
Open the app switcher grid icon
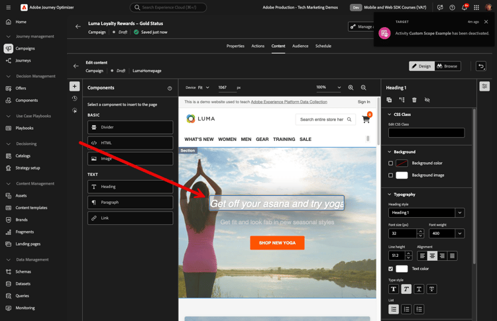coord(476,7)
